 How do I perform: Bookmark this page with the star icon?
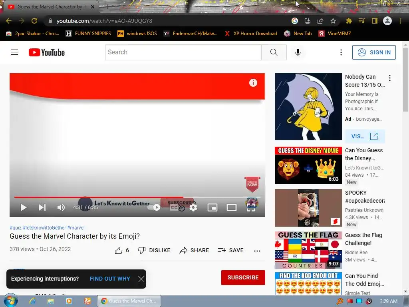pos(333,21)
